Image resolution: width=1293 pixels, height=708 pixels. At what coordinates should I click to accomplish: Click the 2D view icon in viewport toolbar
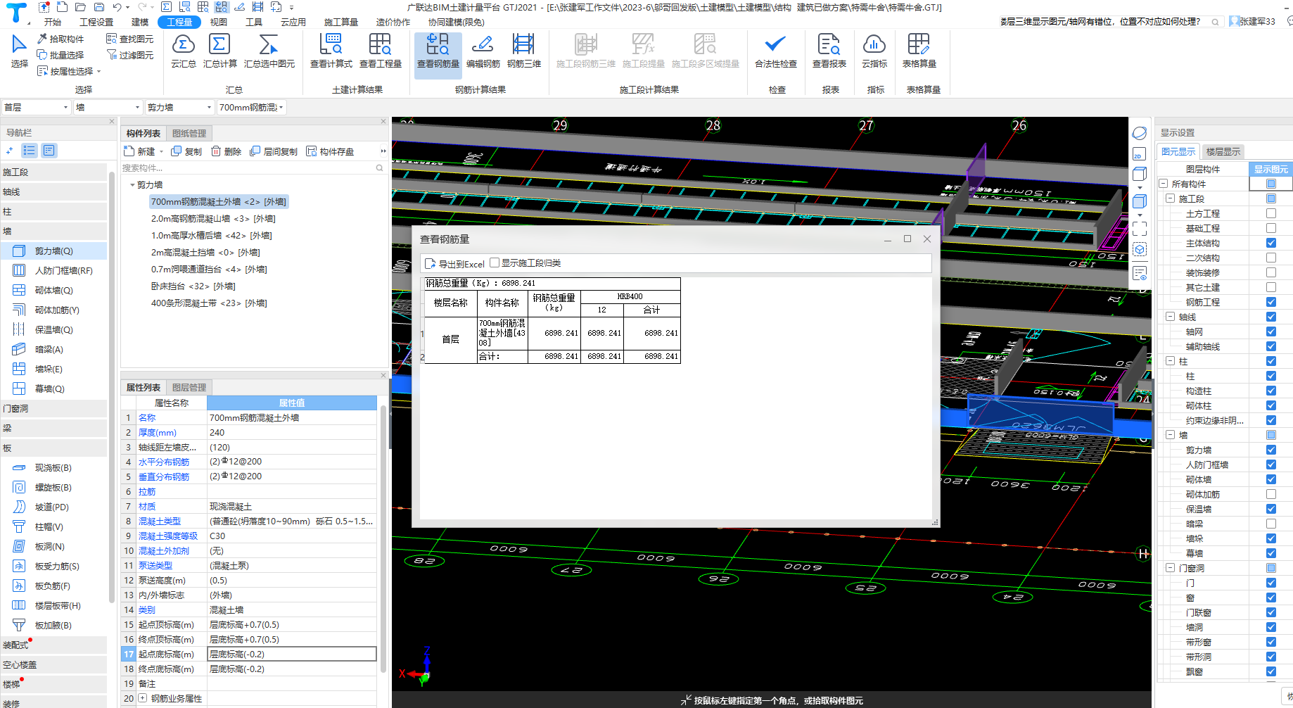[1139, 154]
